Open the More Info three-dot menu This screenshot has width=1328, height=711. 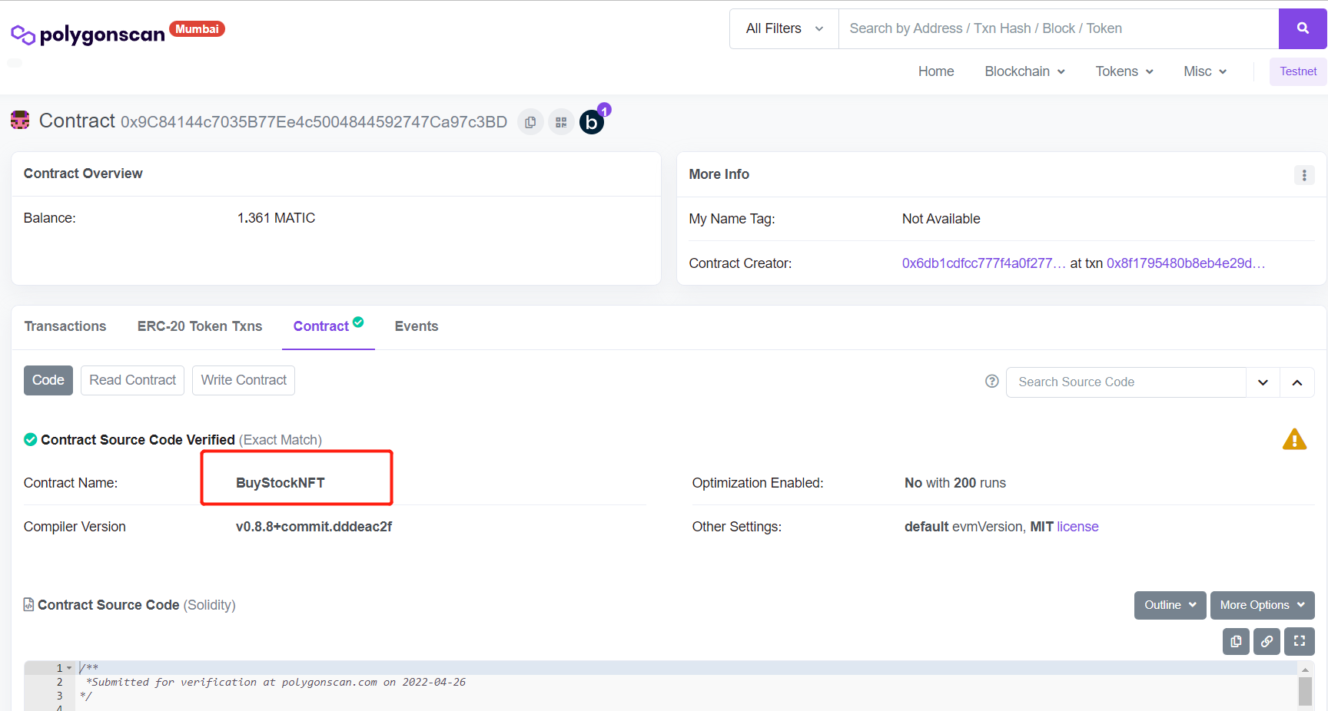(x=1304, y=175)
